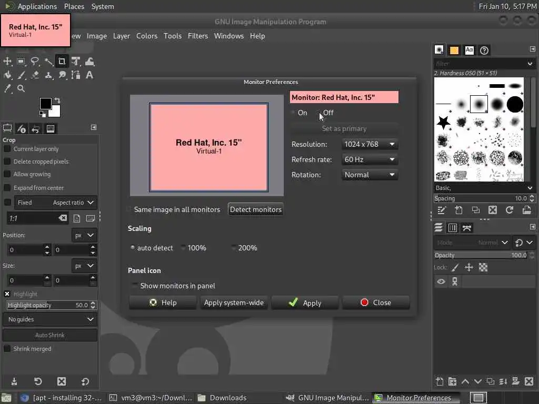Click the Apply system-wide button
Viewport: 539px width, 404px height.
[x=234, y=302]
